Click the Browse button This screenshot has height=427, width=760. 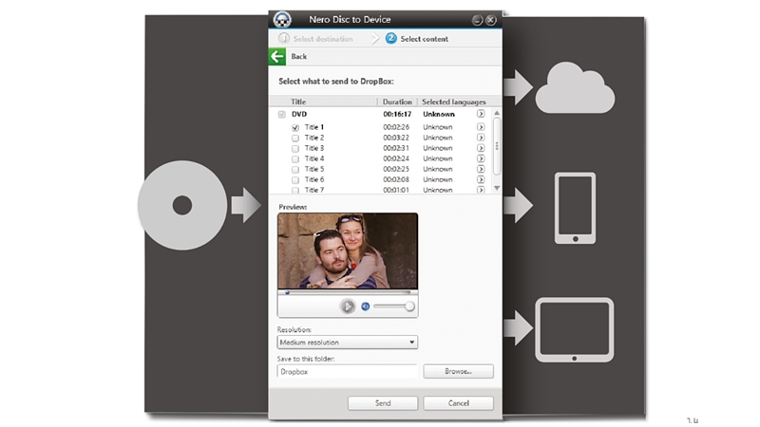pyautogui.click(x=458, y=371)
